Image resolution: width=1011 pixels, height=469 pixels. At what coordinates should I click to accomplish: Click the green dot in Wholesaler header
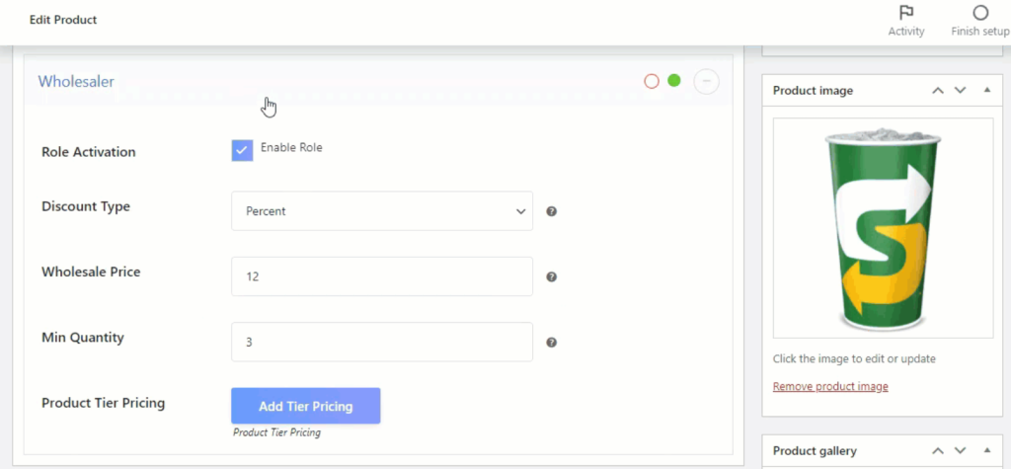pyautogui.click(x=673, y=81)
